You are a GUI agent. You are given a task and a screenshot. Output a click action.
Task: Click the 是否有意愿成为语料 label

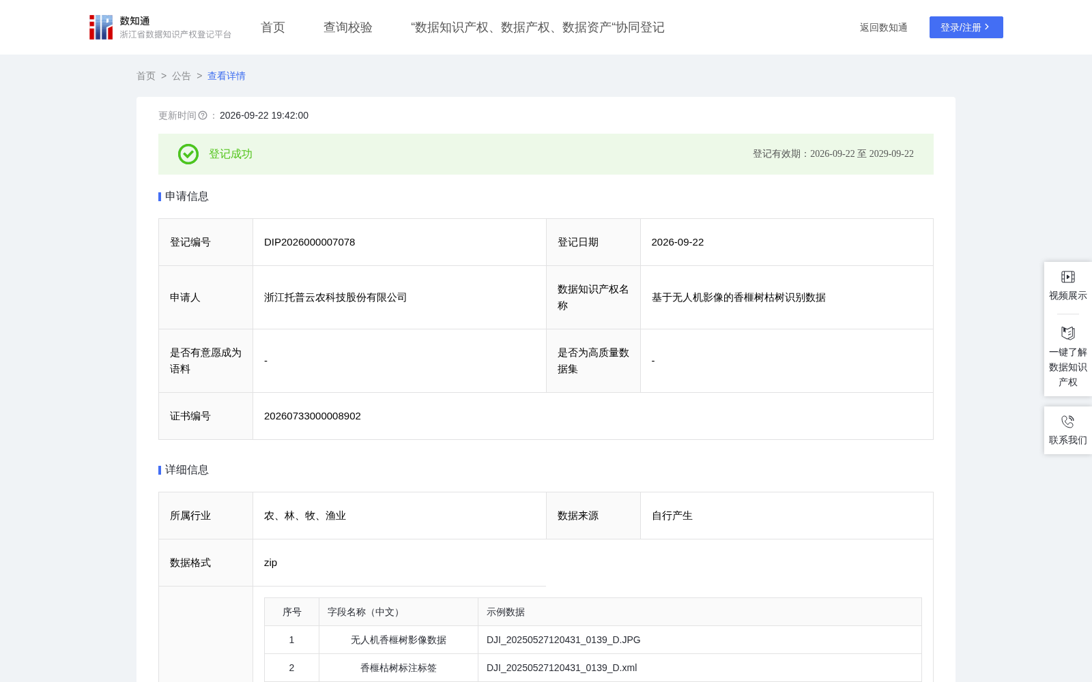click(205, 361)
